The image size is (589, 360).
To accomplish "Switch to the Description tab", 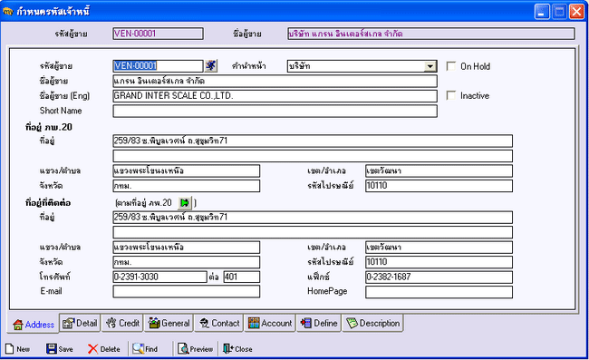I will pyautogui.click(x=372, y=323).
